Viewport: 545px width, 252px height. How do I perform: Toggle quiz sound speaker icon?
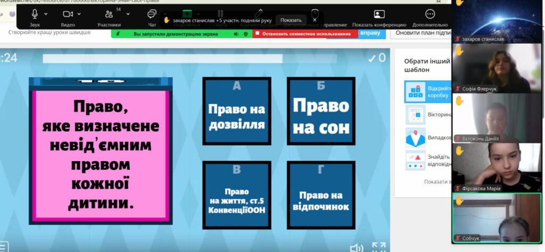click(356, 248)
